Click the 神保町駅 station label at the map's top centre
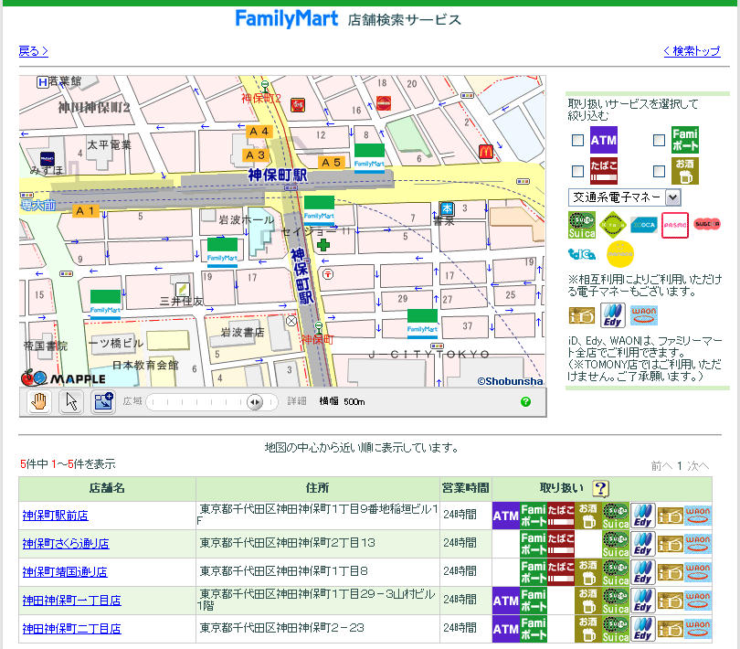The width and height of the screenshot is (740, 649). click(278, 176)
